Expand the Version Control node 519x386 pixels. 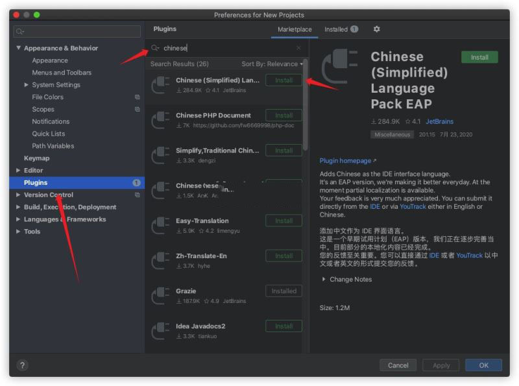click(x=18, y=195)
